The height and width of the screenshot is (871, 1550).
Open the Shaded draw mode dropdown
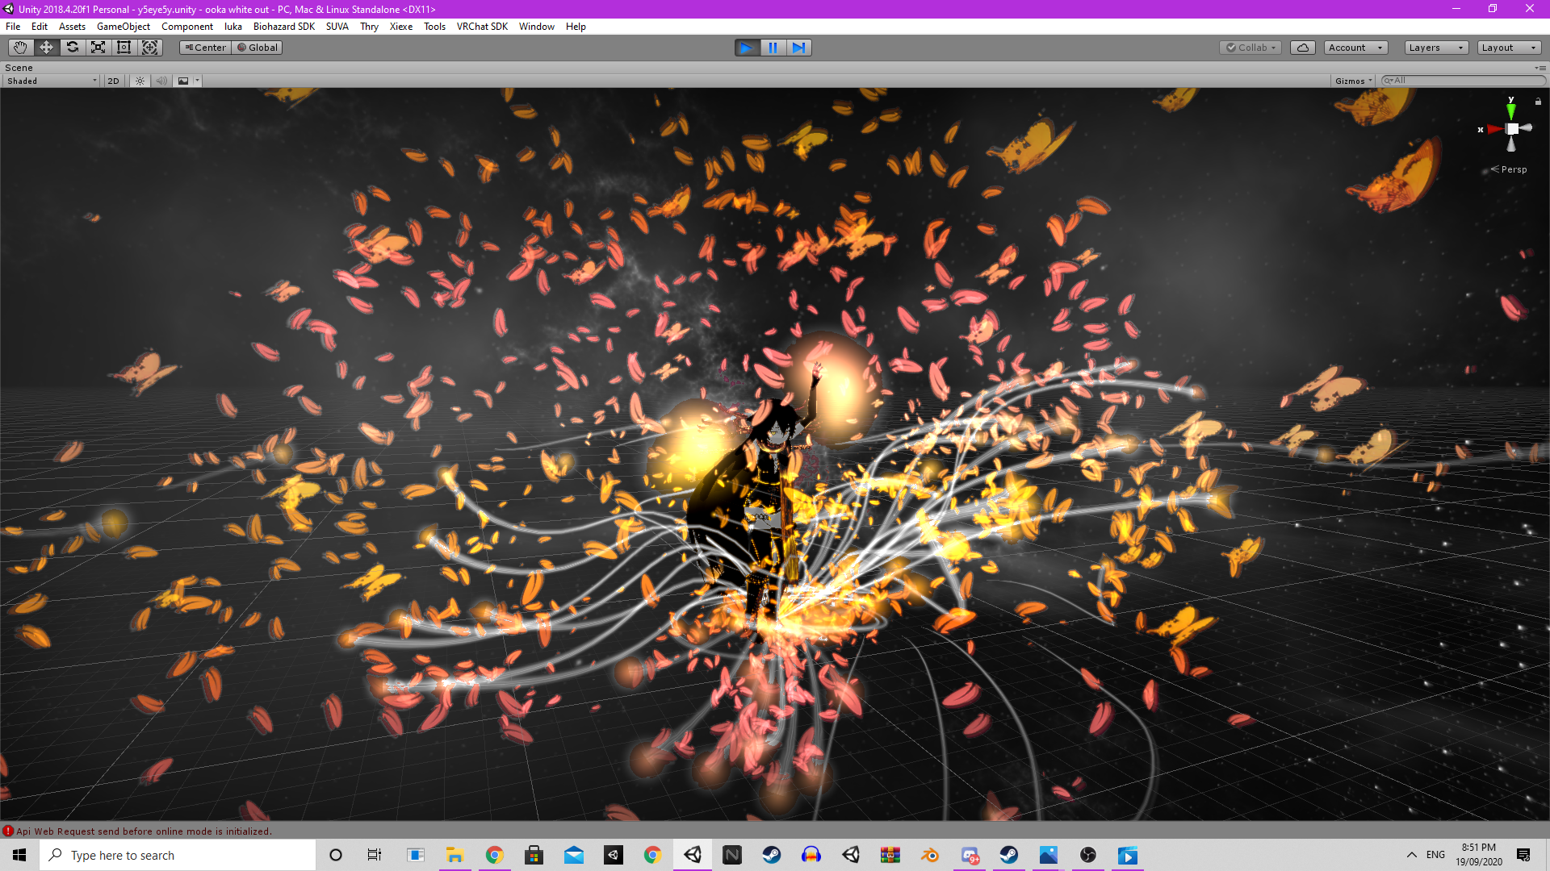[52, 81]
